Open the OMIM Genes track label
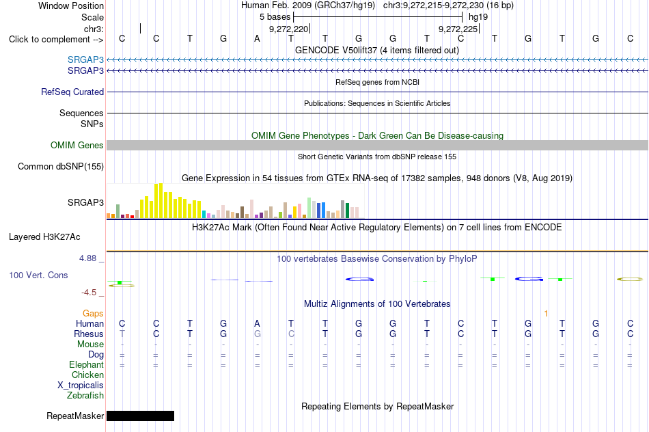Image resolution: width=649 pixels, height=432 pixels. (x=77, y=146)
